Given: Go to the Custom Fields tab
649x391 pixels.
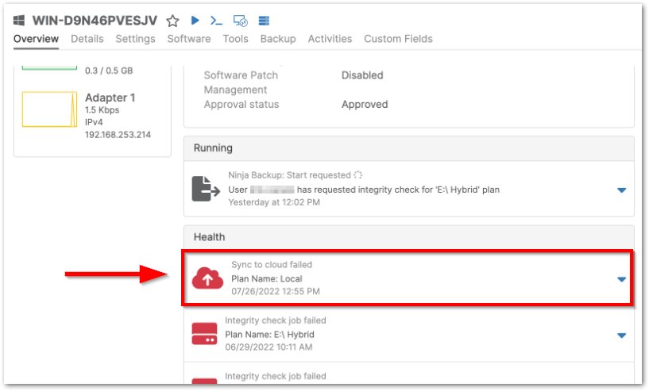Looking at the screenshot, I should [398, 39].
